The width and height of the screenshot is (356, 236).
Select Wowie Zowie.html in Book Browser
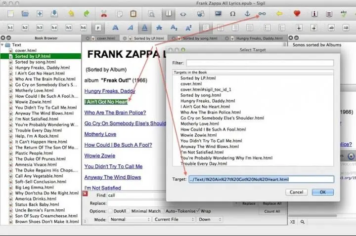pyautogui.click(x=33, y=102)
